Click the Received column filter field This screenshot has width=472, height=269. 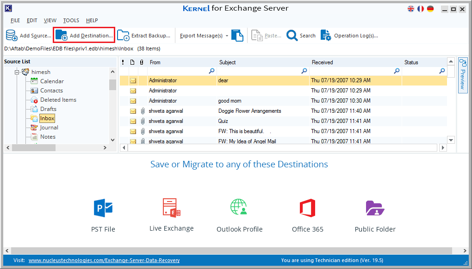[x=355, y=71]
